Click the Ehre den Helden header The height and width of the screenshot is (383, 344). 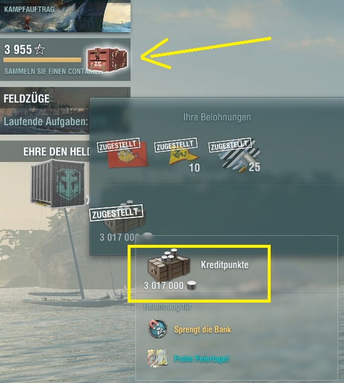pyautogui.click(x=57, y=152)
